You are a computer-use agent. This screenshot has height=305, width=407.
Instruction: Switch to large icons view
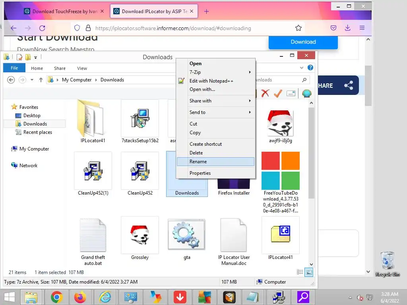point(309,272)
